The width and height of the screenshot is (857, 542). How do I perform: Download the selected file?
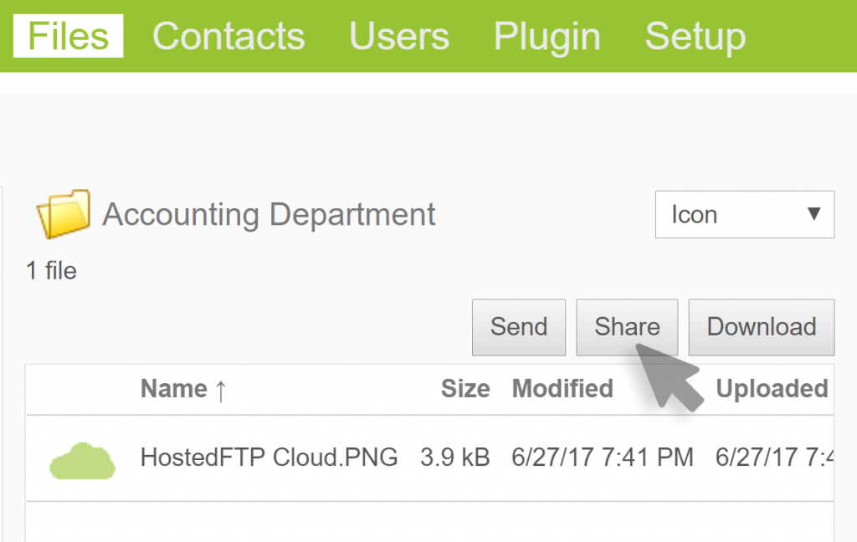point(761,327)
